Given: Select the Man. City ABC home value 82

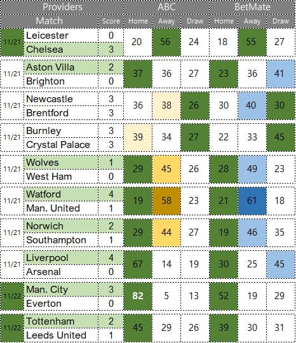Looking at the screenshot, I should (138, 296).
